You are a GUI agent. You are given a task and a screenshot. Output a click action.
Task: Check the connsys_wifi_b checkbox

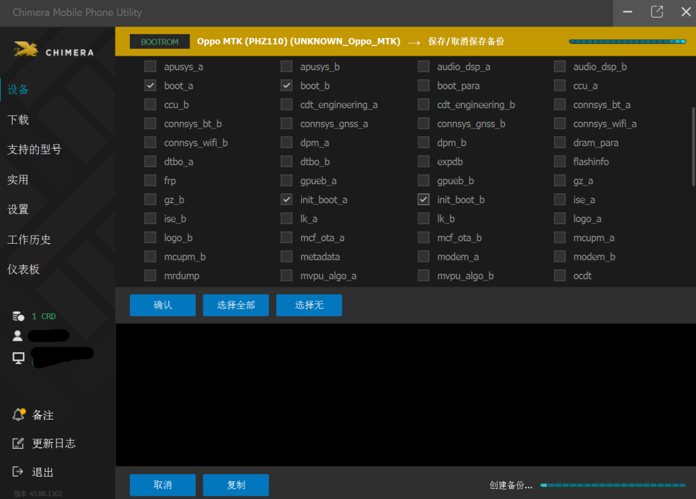150,143
